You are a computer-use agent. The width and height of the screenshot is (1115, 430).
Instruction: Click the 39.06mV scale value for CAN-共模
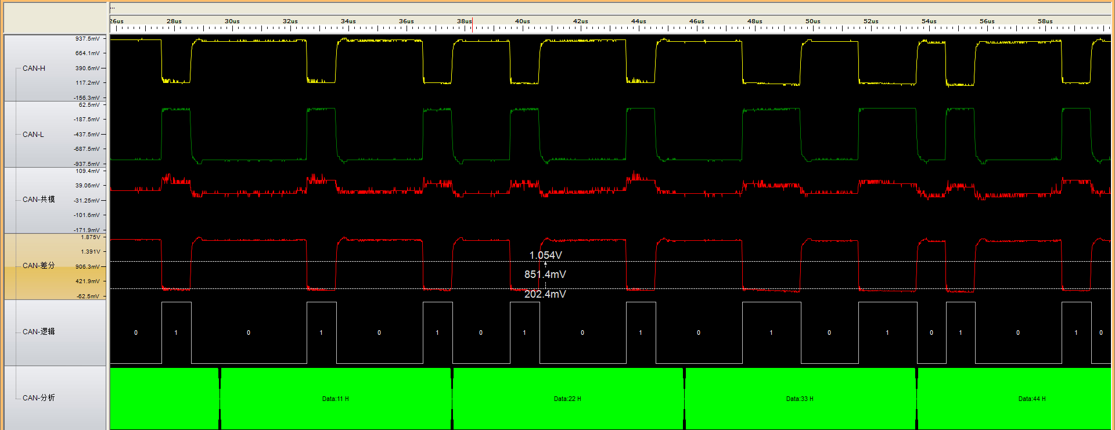pyautogui.click(x=88, y=186)
